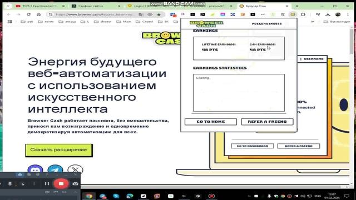Click the REFER A FRIEND button in popup

267,122
